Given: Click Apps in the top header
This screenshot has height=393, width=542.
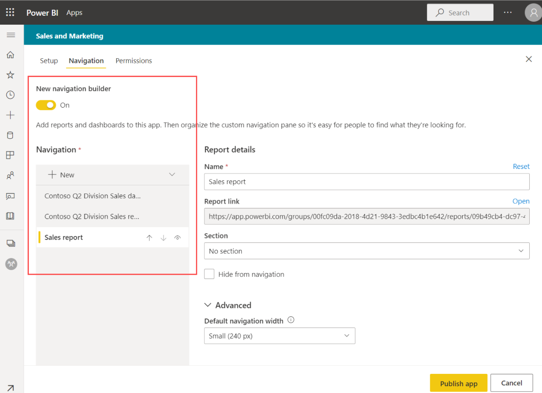Looking at the screenshot, I should [74, 13].
